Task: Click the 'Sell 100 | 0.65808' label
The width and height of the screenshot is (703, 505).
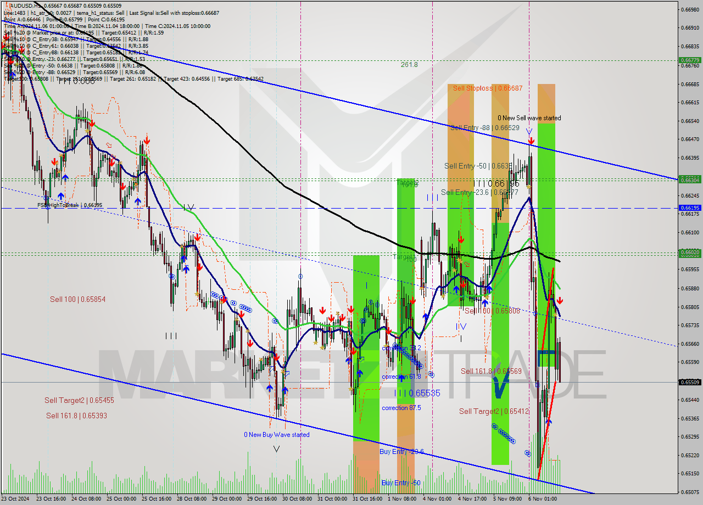Action: (492, 311)
